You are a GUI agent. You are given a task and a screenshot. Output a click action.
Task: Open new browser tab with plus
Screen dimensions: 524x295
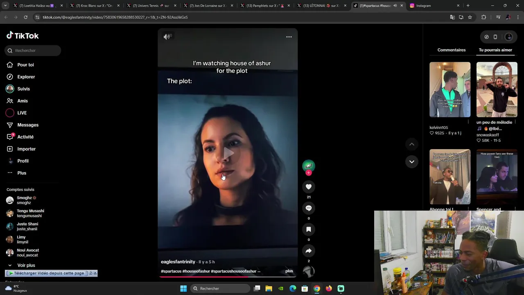[x=468, y=6]
